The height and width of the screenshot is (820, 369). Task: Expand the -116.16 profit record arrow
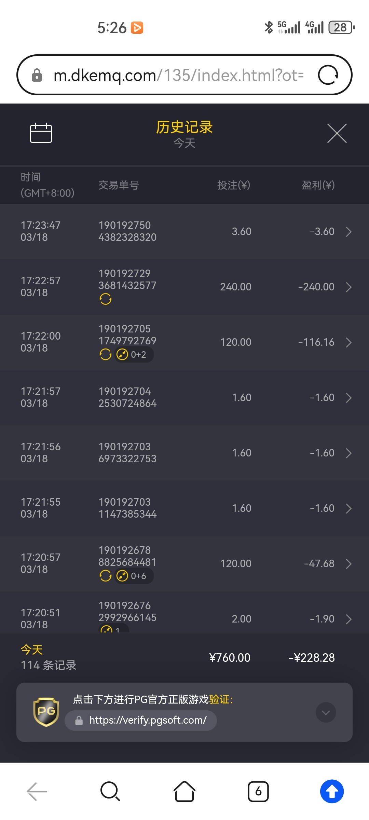[348, 342]
